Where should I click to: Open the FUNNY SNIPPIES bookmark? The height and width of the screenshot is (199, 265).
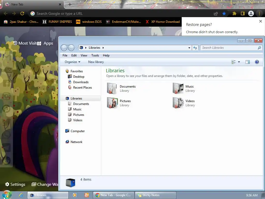pos(57,22)
